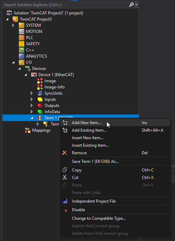175x241 pixels.
Task: Click the Term 1 terminal icon
Action: [x=40, y=118]
